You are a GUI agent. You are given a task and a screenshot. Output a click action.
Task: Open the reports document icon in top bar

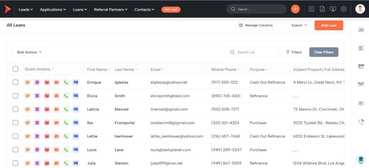[x=322, y=9]
